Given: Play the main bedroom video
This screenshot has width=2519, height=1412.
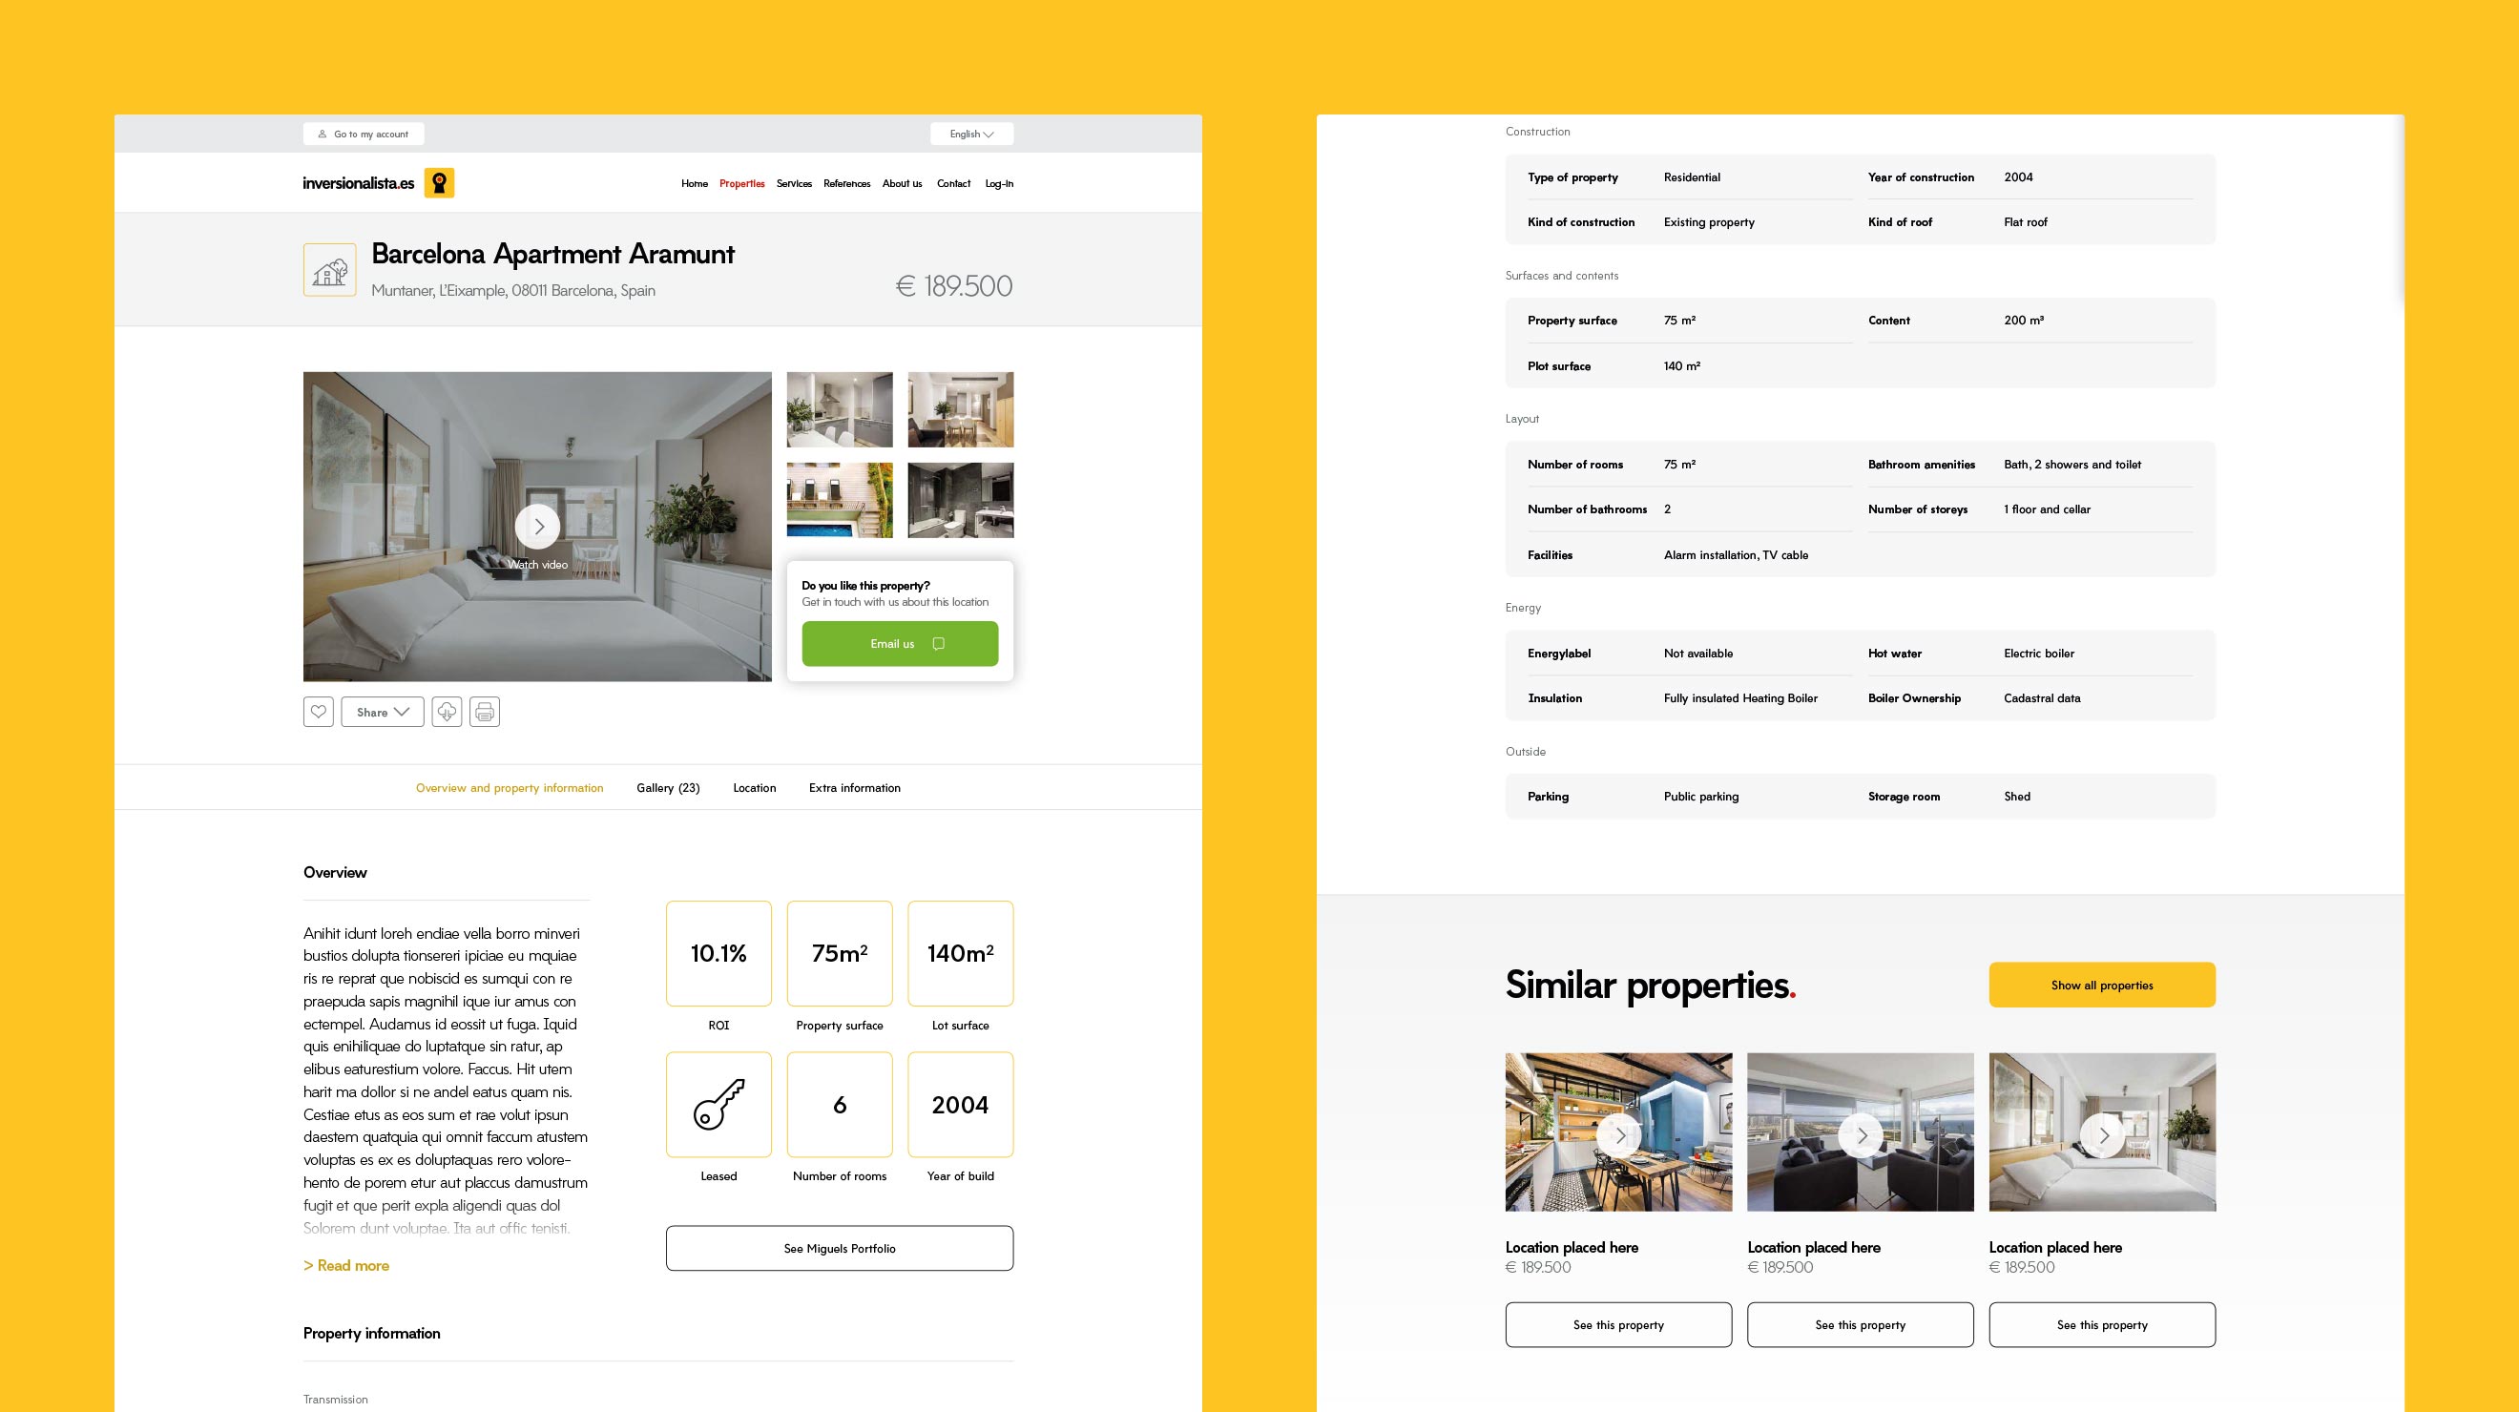Looking at the screenshot, I should [x=537, y=526].
